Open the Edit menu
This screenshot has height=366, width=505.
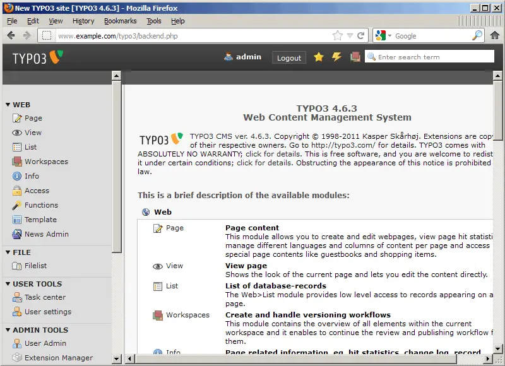(33, 21)
